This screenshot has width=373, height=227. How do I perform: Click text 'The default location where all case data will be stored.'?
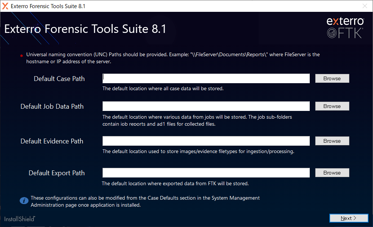(163, 88)
